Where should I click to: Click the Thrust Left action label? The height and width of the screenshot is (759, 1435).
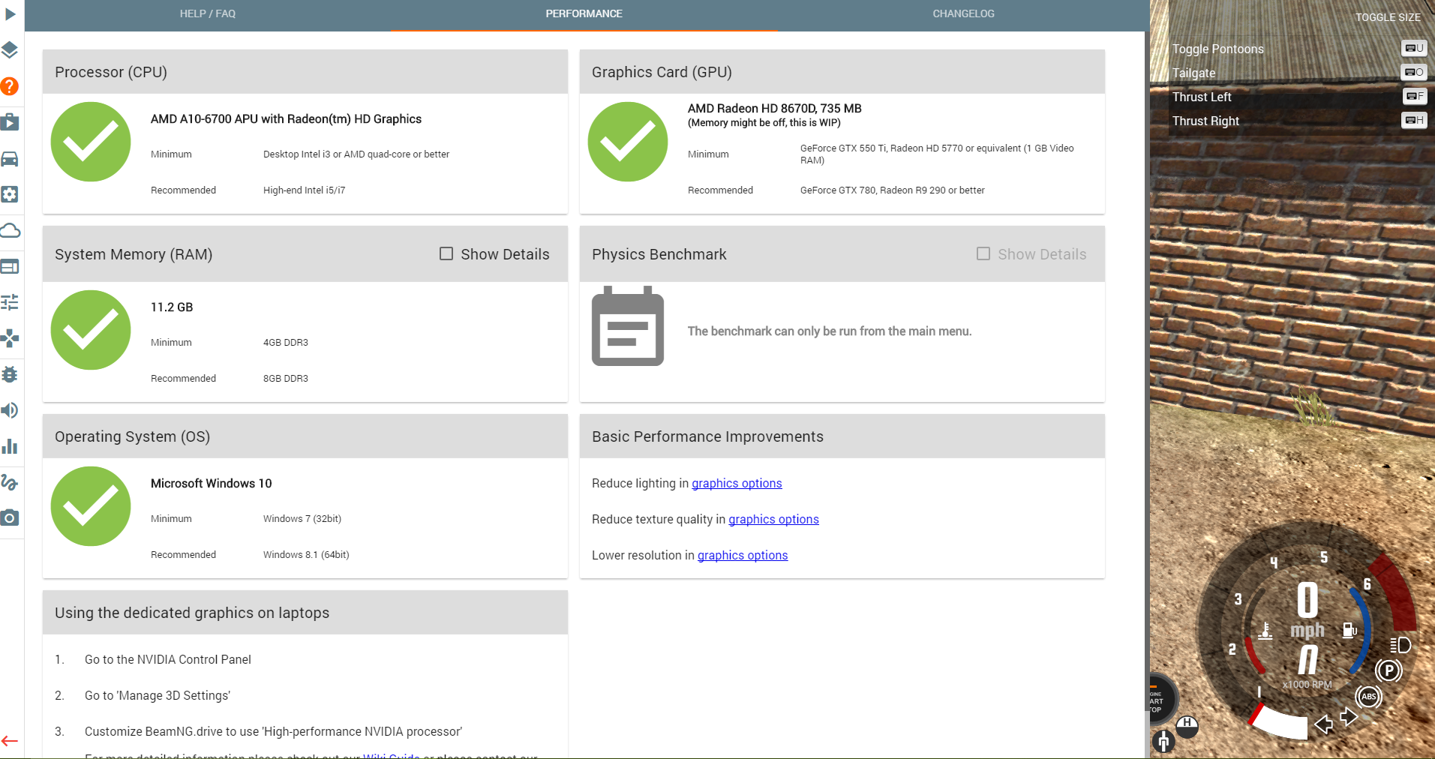click(x=1202, y=97)
